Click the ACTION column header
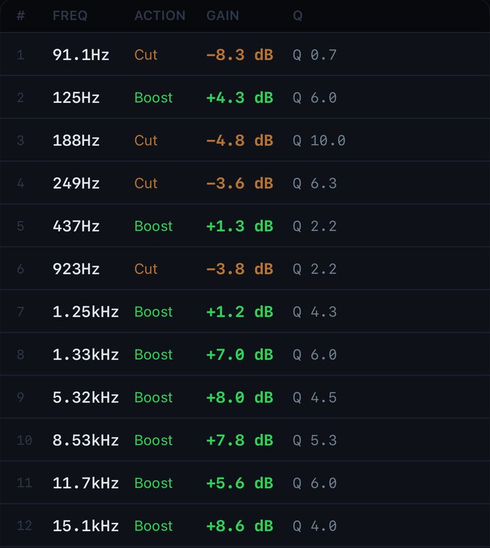The width and height of the screenshot is (490, 548). [x=160, y=16]
